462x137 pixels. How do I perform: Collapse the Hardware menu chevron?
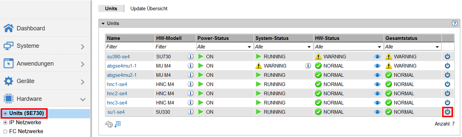[x=83, y=99]
